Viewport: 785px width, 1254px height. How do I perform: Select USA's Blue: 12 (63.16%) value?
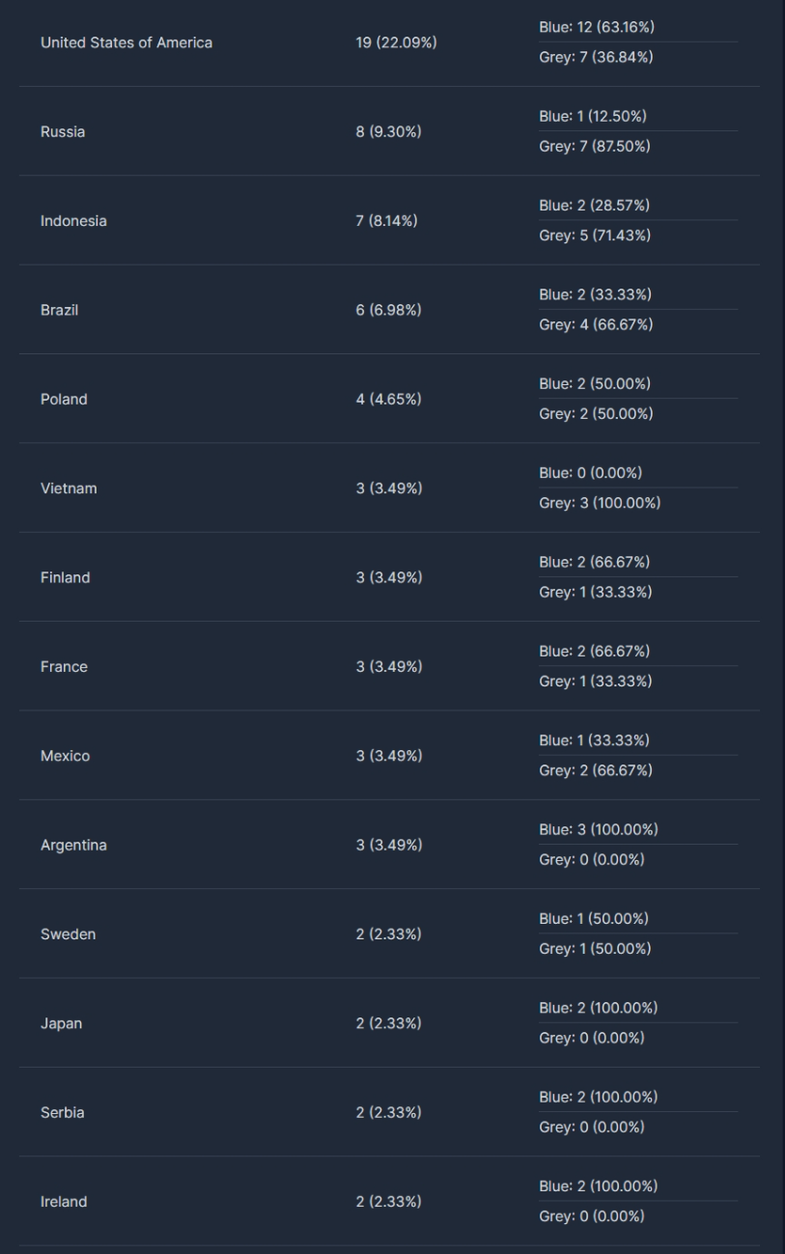coord(597,28)
